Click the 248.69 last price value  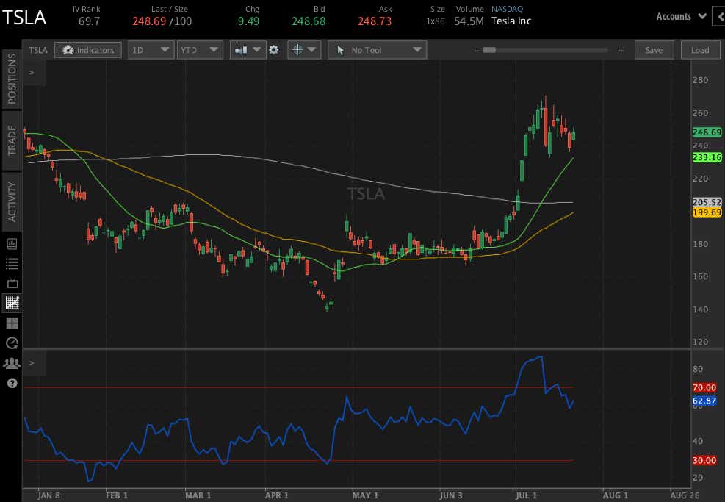click(149, 21)
